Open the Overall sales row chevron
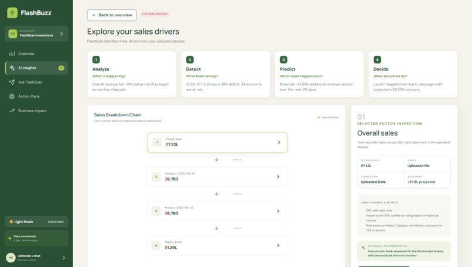 (x=279, y=143)
